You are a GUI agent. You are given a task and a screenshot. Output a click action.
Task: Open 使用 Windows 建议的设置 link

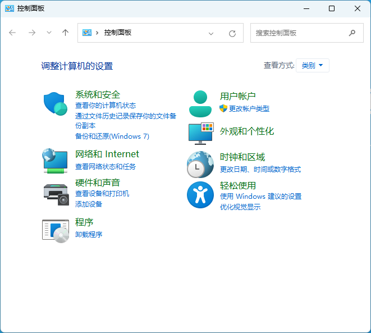[x=261, y=197]
